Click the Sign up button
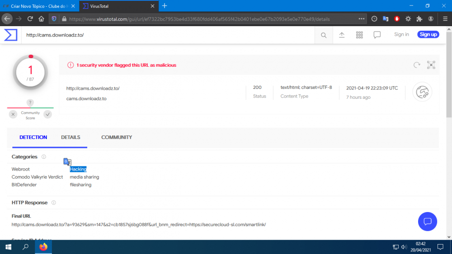Screen dimensions: 452x254 tap(428, 35)
